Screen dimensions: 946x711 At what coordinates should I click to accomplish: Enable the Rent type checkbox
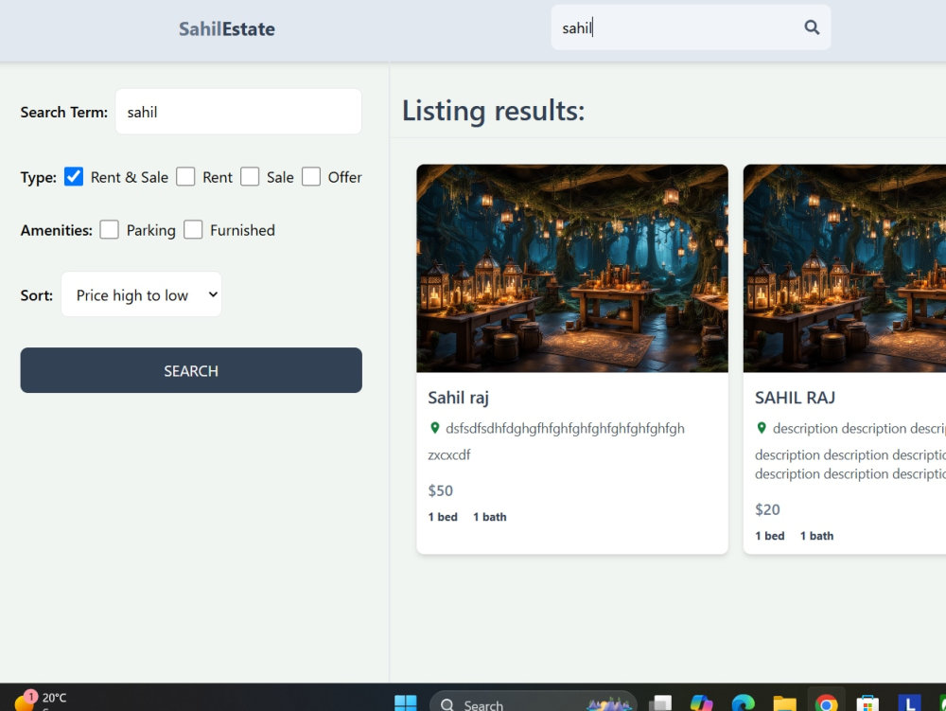pyautogui.click(x=185, y=177)
